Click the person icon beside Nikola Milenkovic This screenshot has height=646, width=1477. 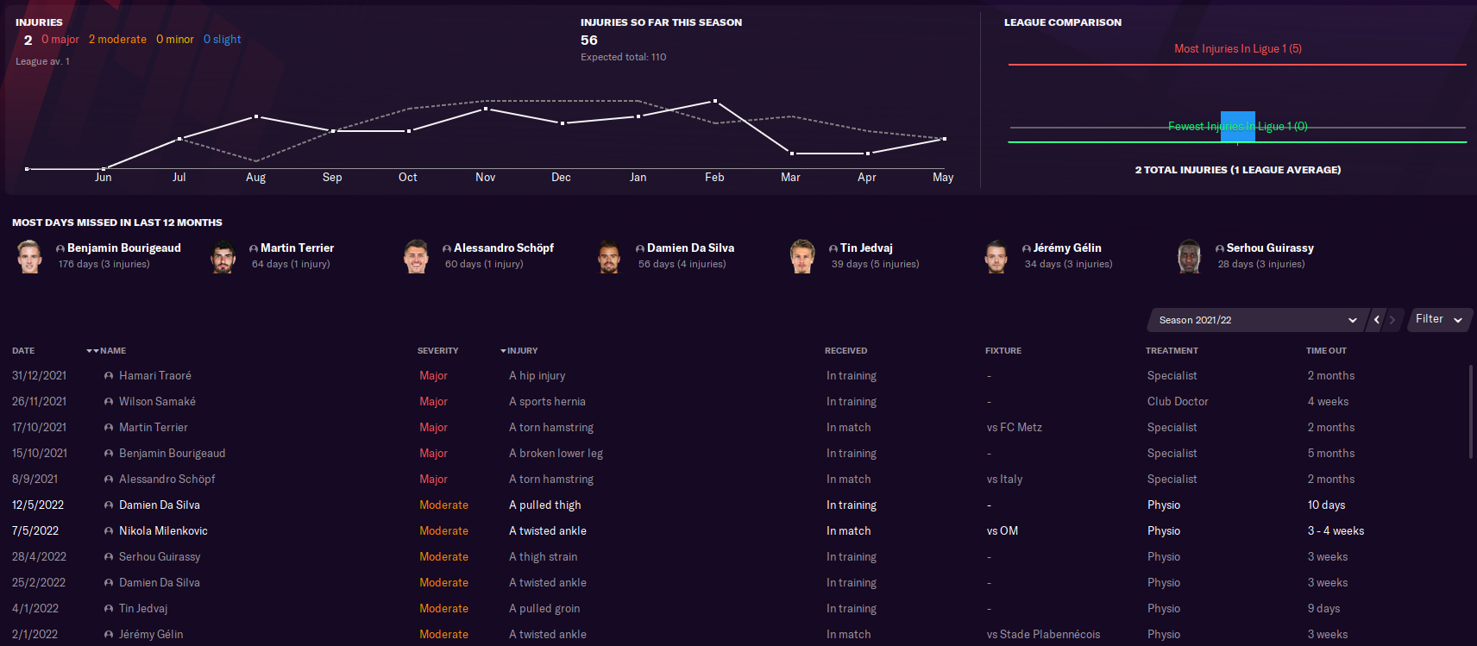pyautogui.click(x=109, y=531)
